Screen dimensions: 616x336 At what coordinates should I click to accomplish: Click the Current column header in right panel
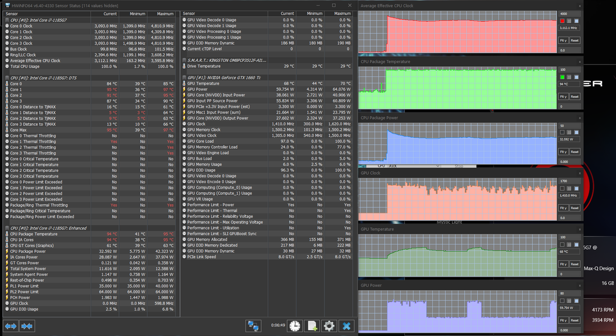coord(282,14)
